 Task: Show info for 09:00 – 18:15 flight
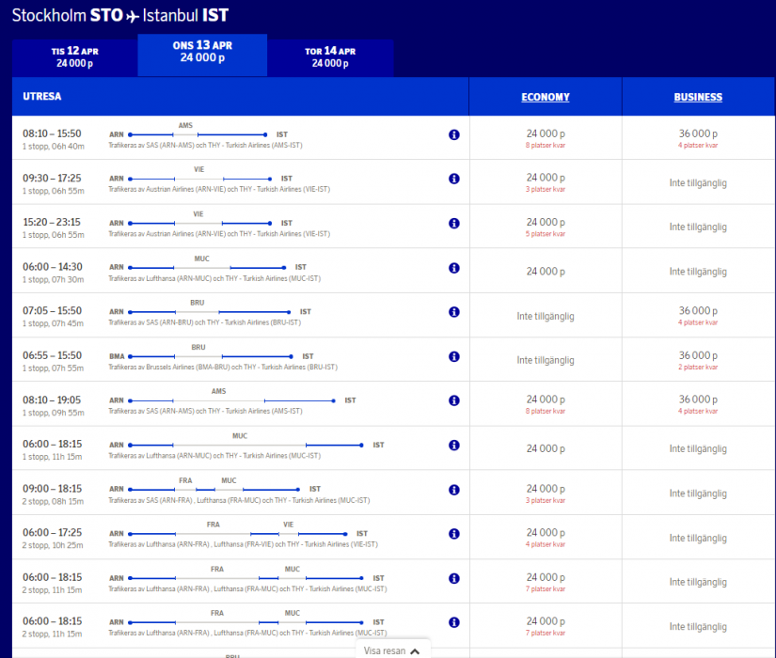454,490
